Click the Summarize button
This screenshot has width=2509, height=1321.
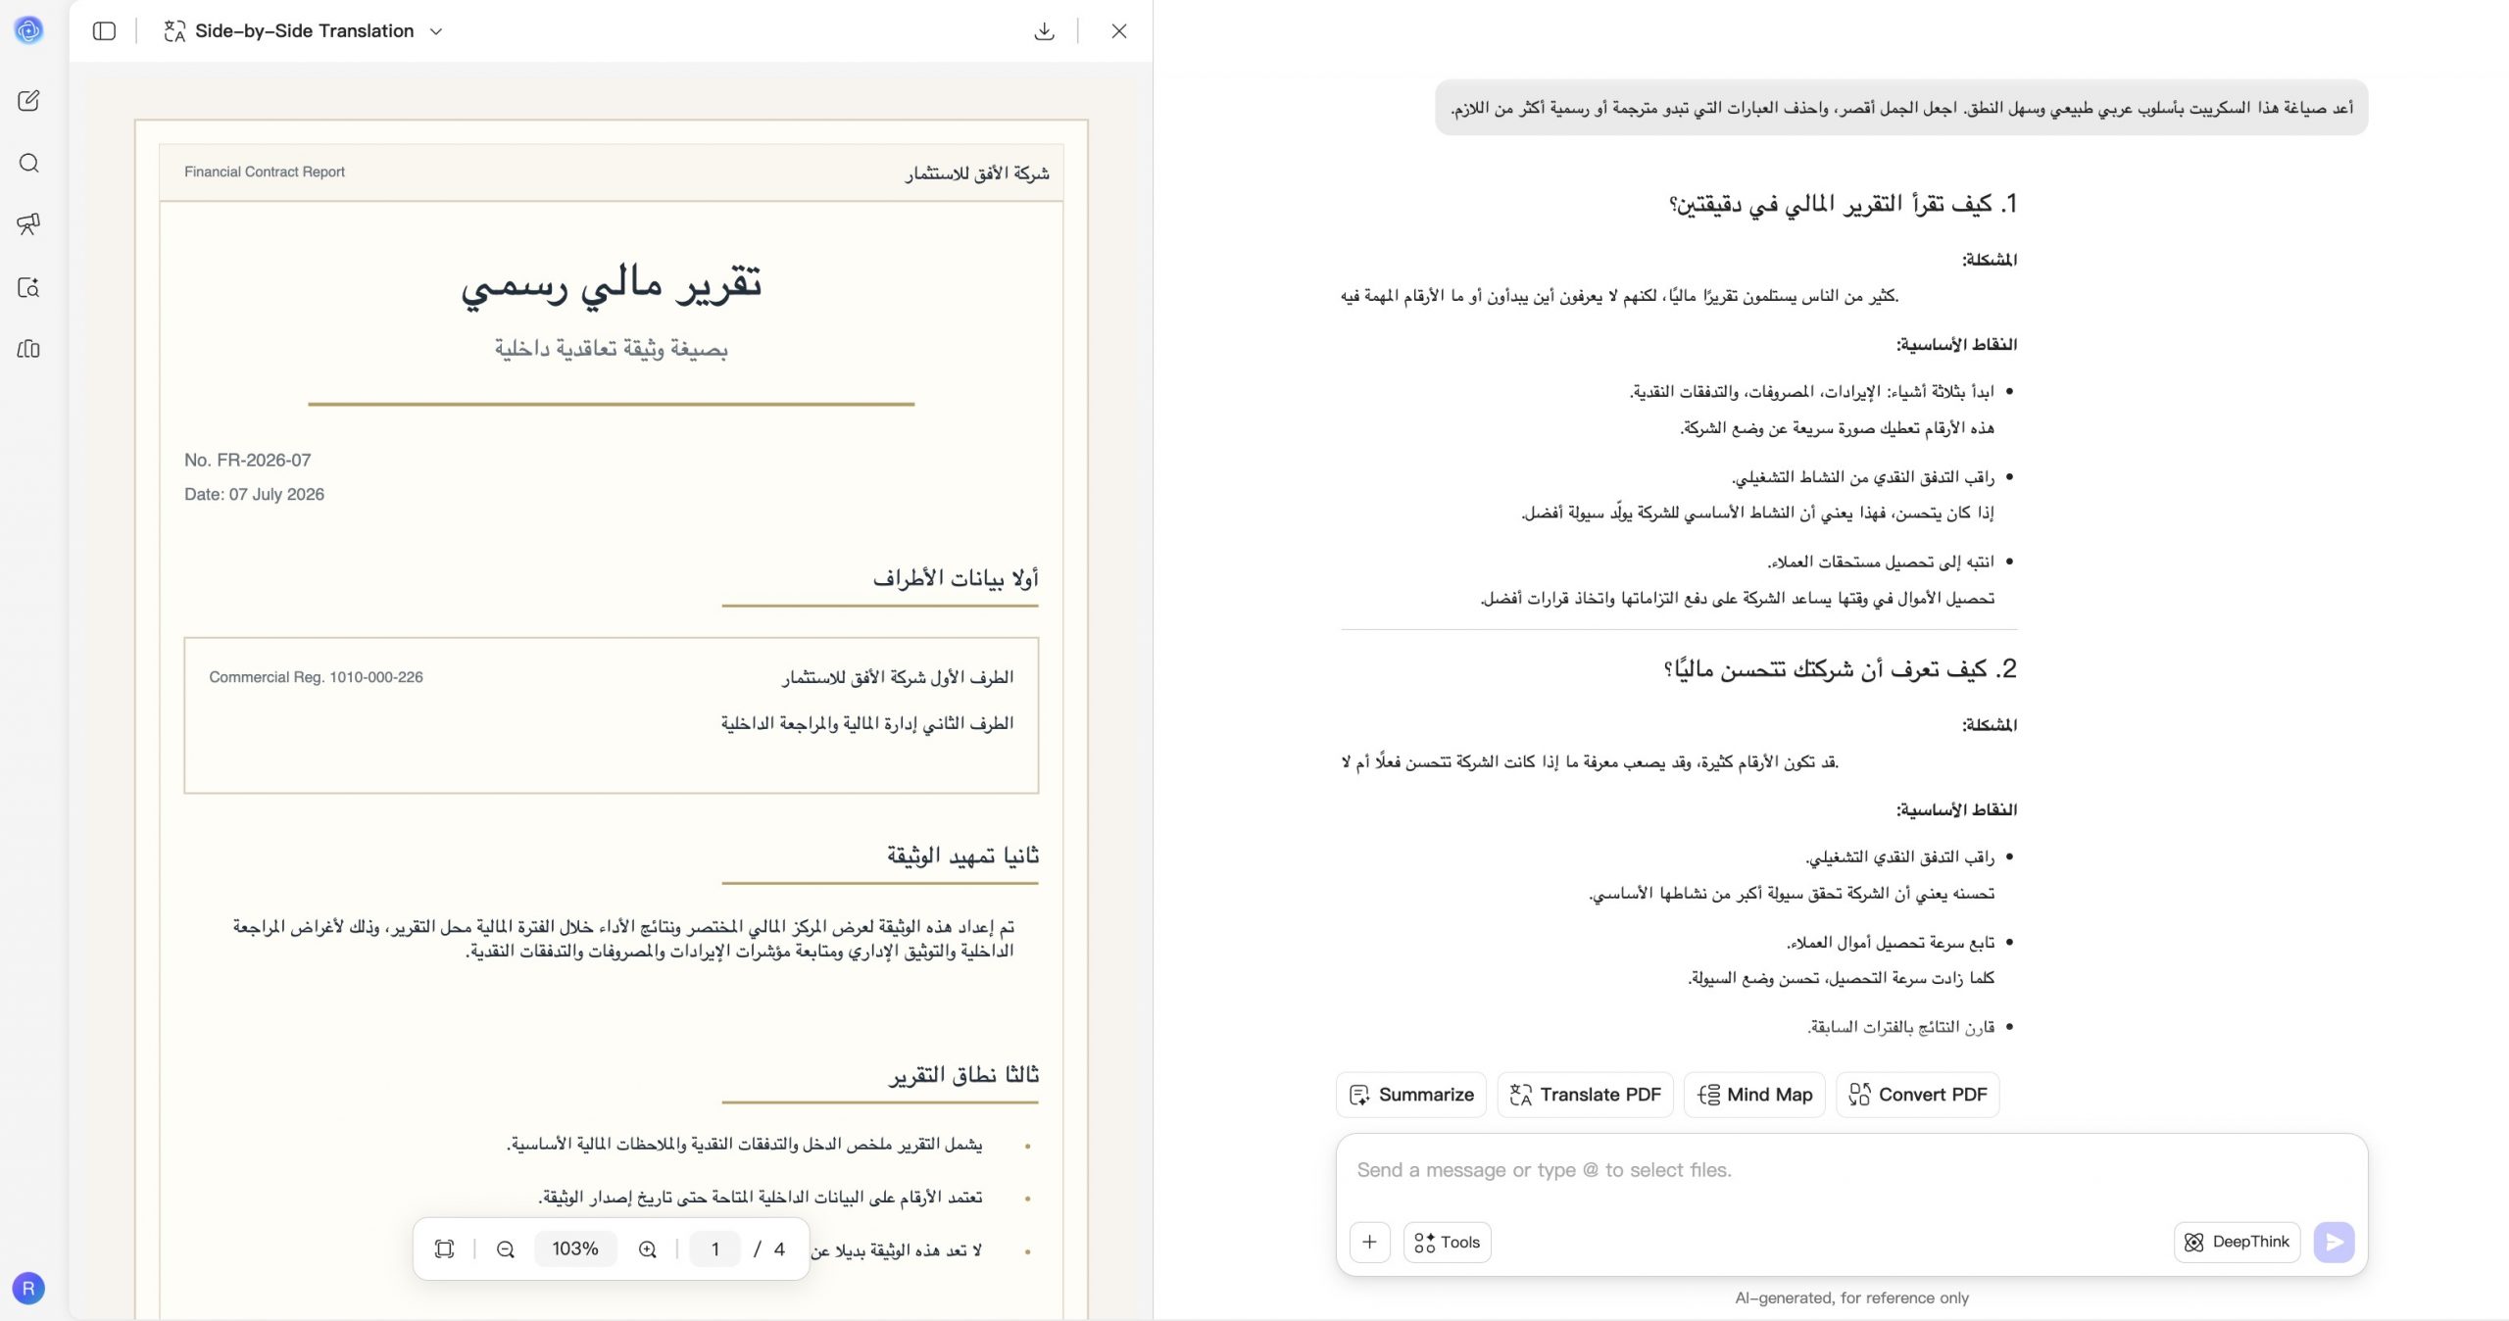tap(1410, 1095)
